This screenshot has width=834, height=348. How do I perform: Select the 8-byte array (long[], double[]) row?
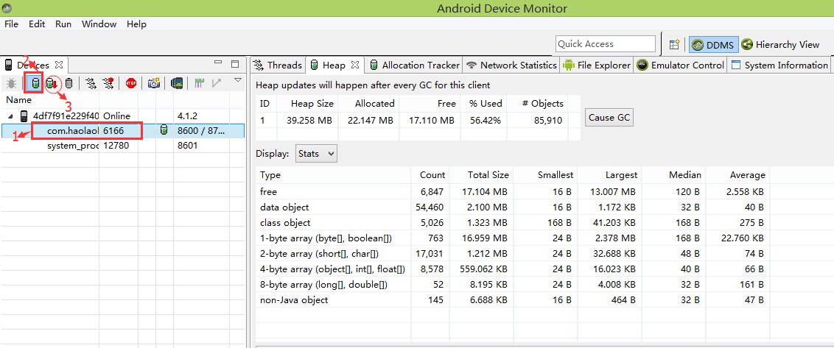(544, 285)
